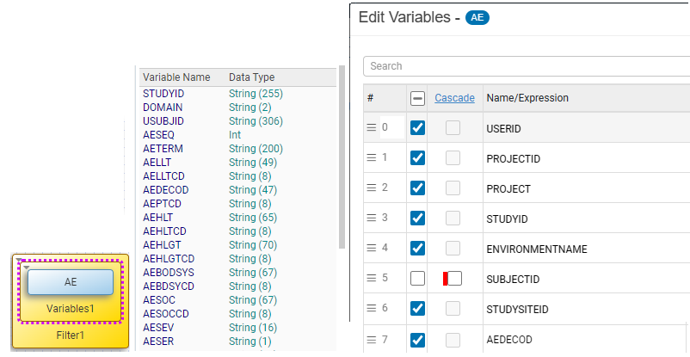Select the AEHLGT variable row

point(237,245)
